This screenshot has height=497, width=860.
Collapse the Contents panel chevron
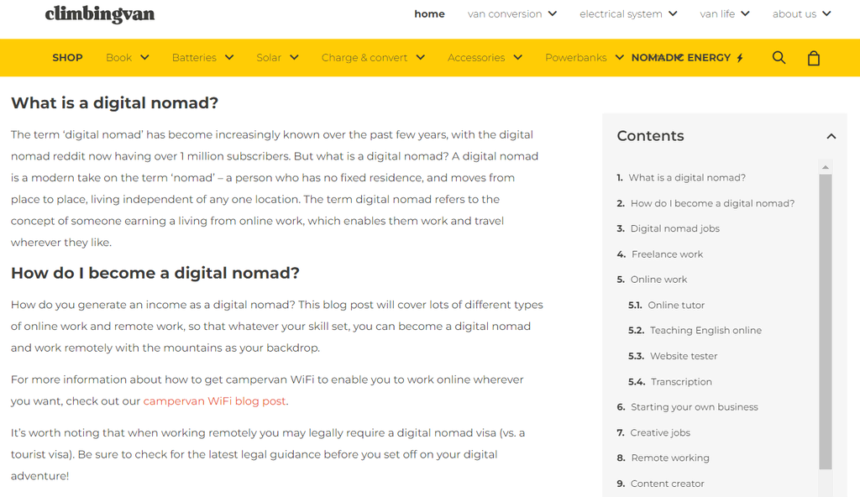pyautogui.click(x=831, y=136)
